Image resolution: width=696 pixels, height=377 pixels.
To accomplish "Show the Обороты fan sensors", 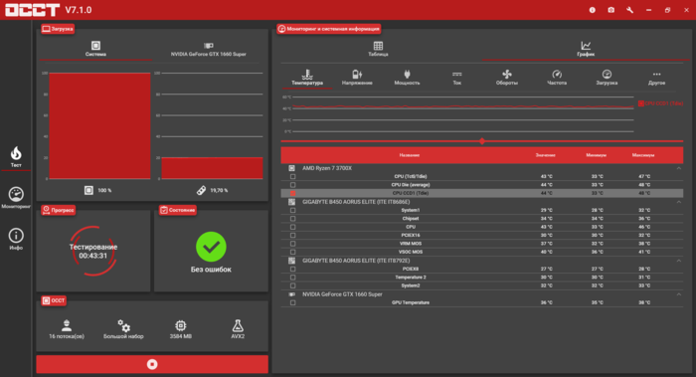I will [x=507, y=78].
